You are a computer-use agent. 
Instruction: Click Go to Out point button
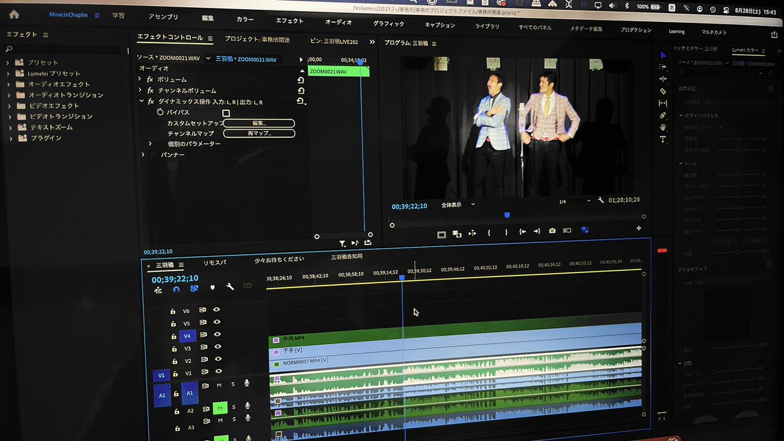[x=537, y=231]
